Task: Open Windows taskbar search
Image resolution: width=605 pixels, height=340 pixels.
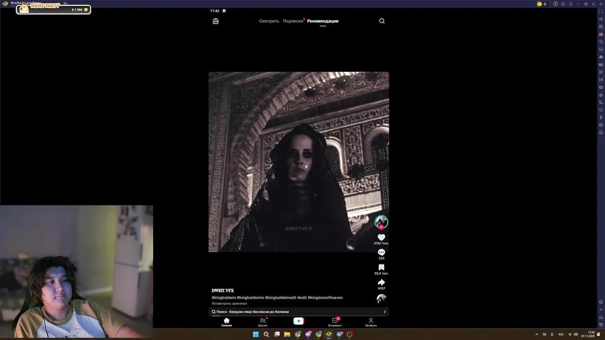Action: pos(266,334)
